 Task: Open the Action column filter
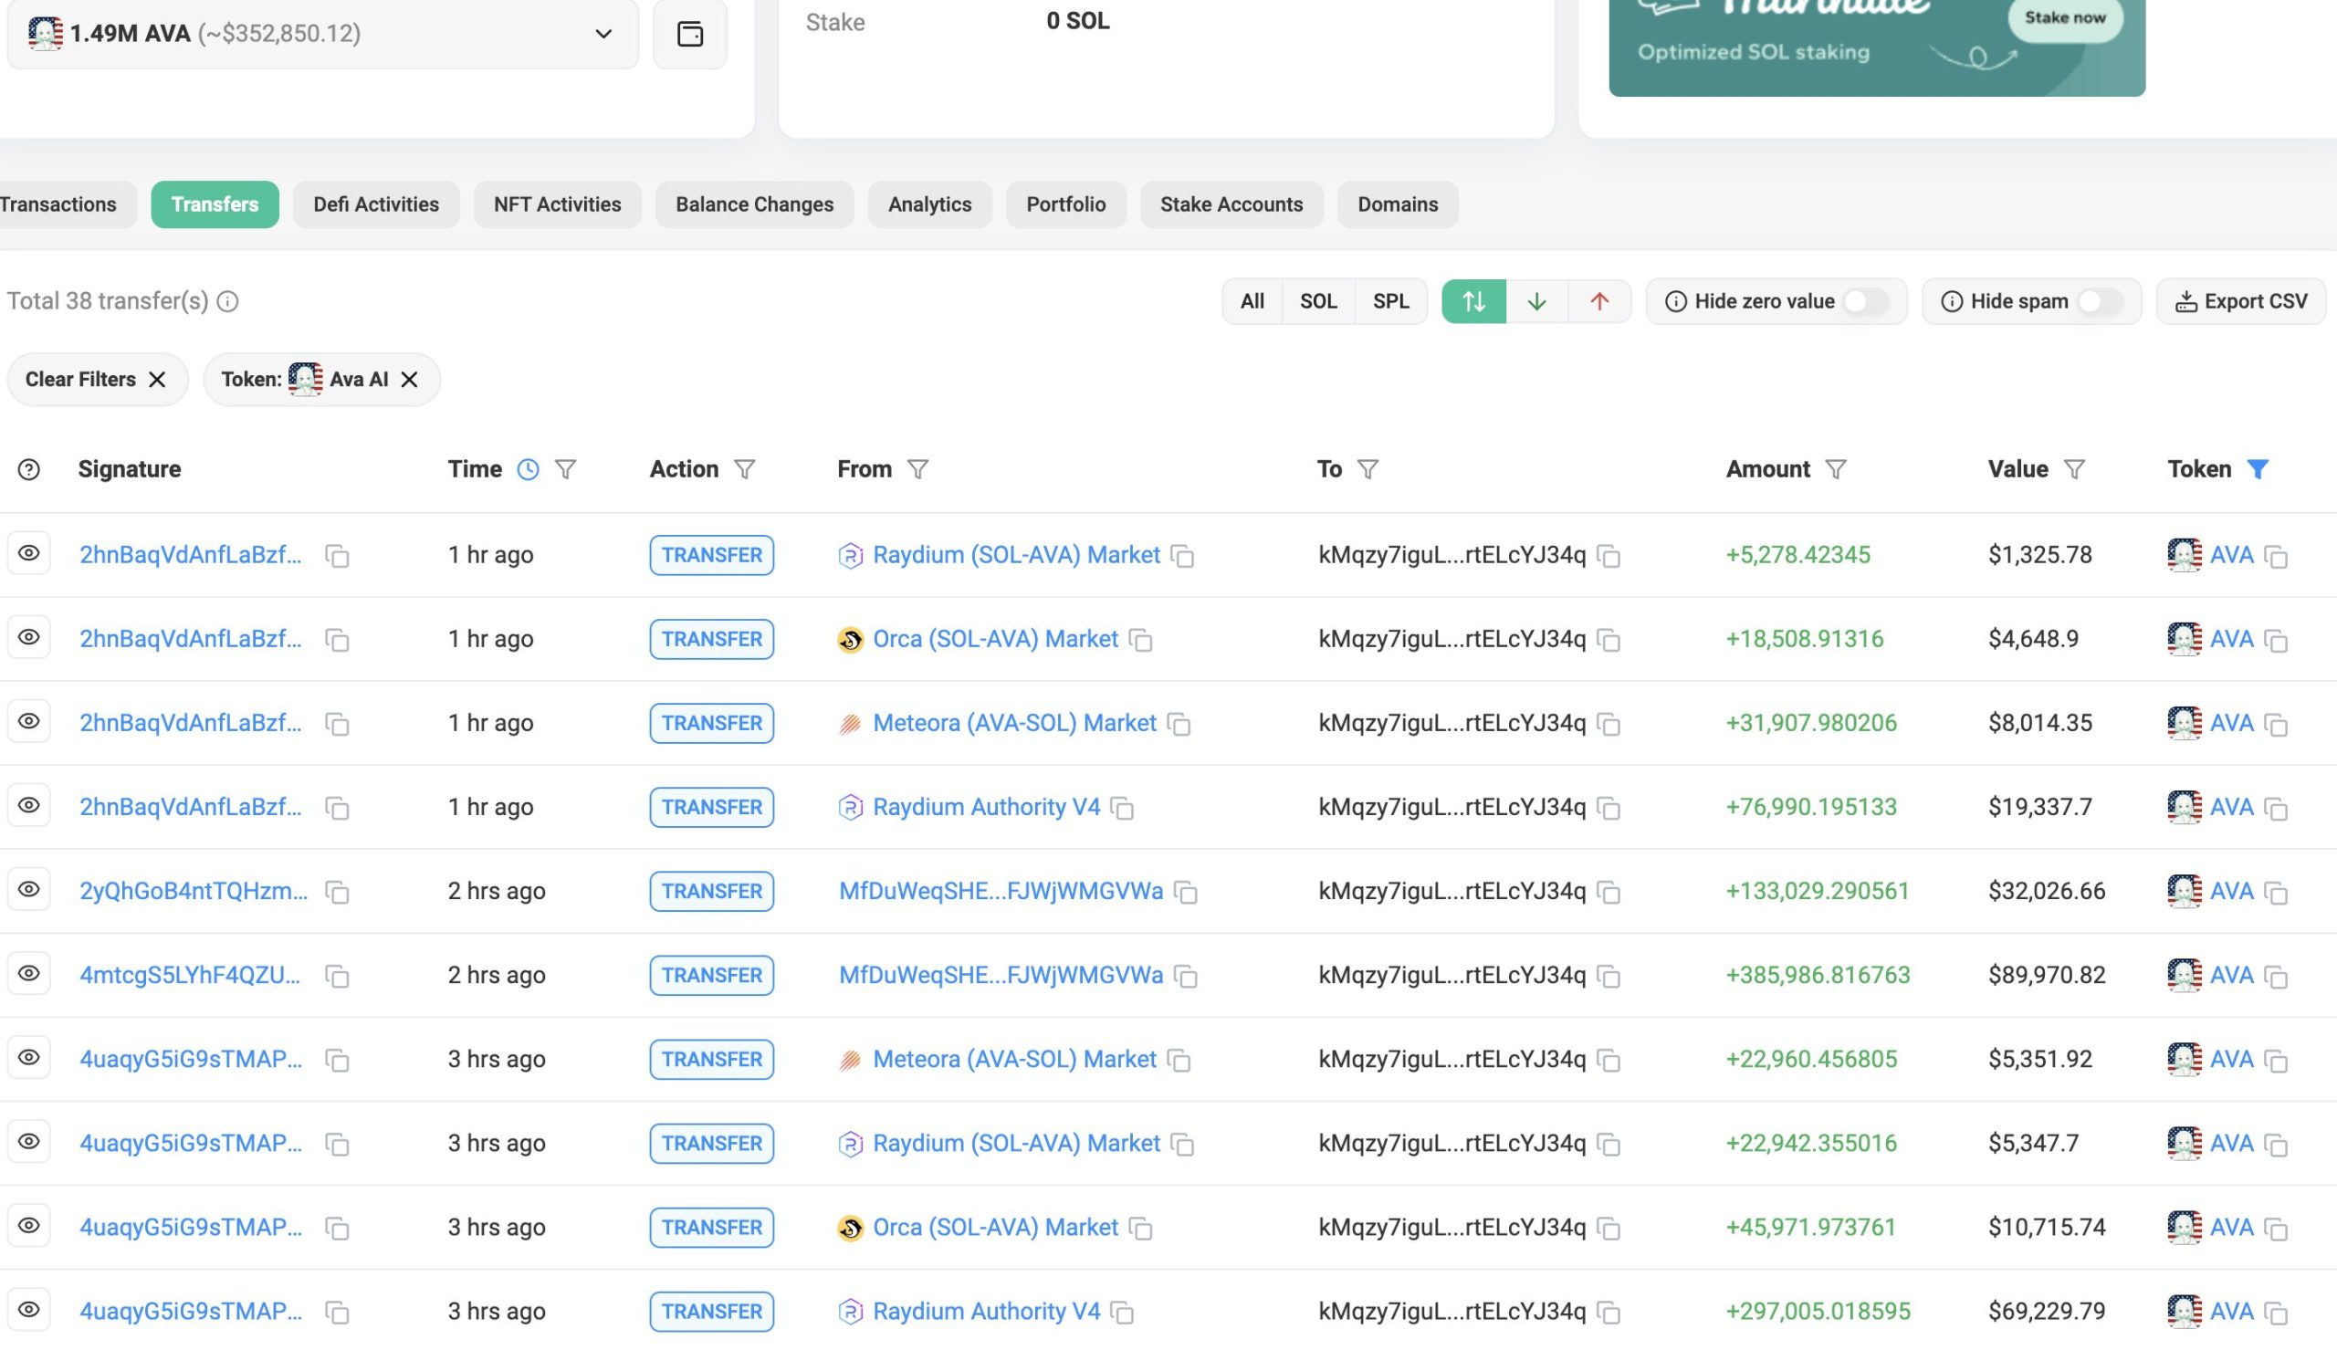[744, 469]
